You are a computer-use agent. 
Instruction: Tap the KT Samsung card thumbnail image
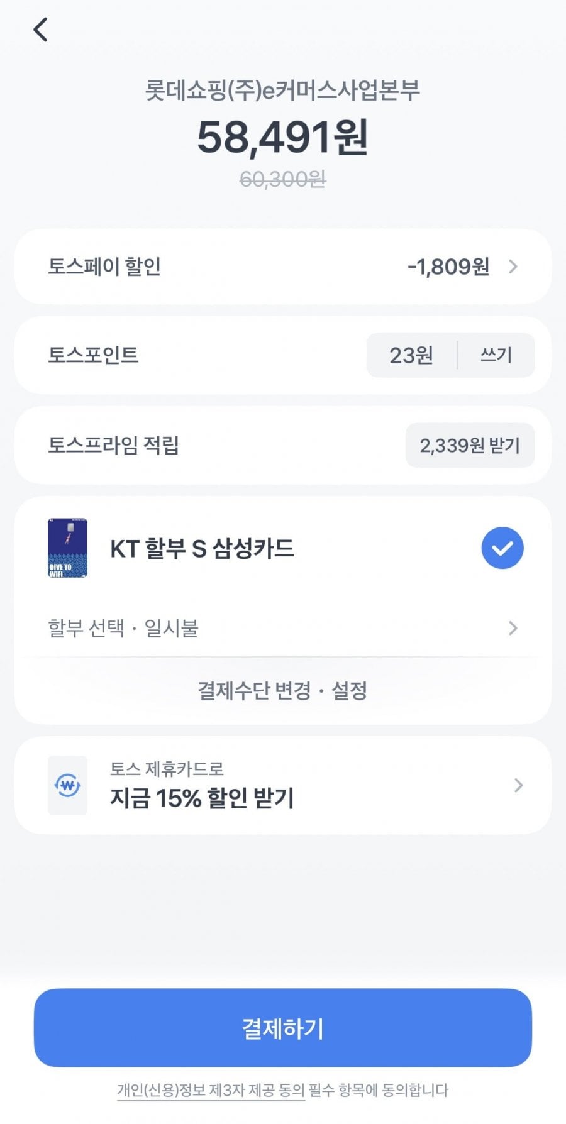tap(67, 548)
